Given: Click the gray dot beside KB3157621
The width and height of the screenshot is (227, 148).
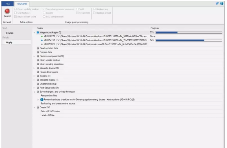Looking at the screenshot, I should (x=42, y=44).
